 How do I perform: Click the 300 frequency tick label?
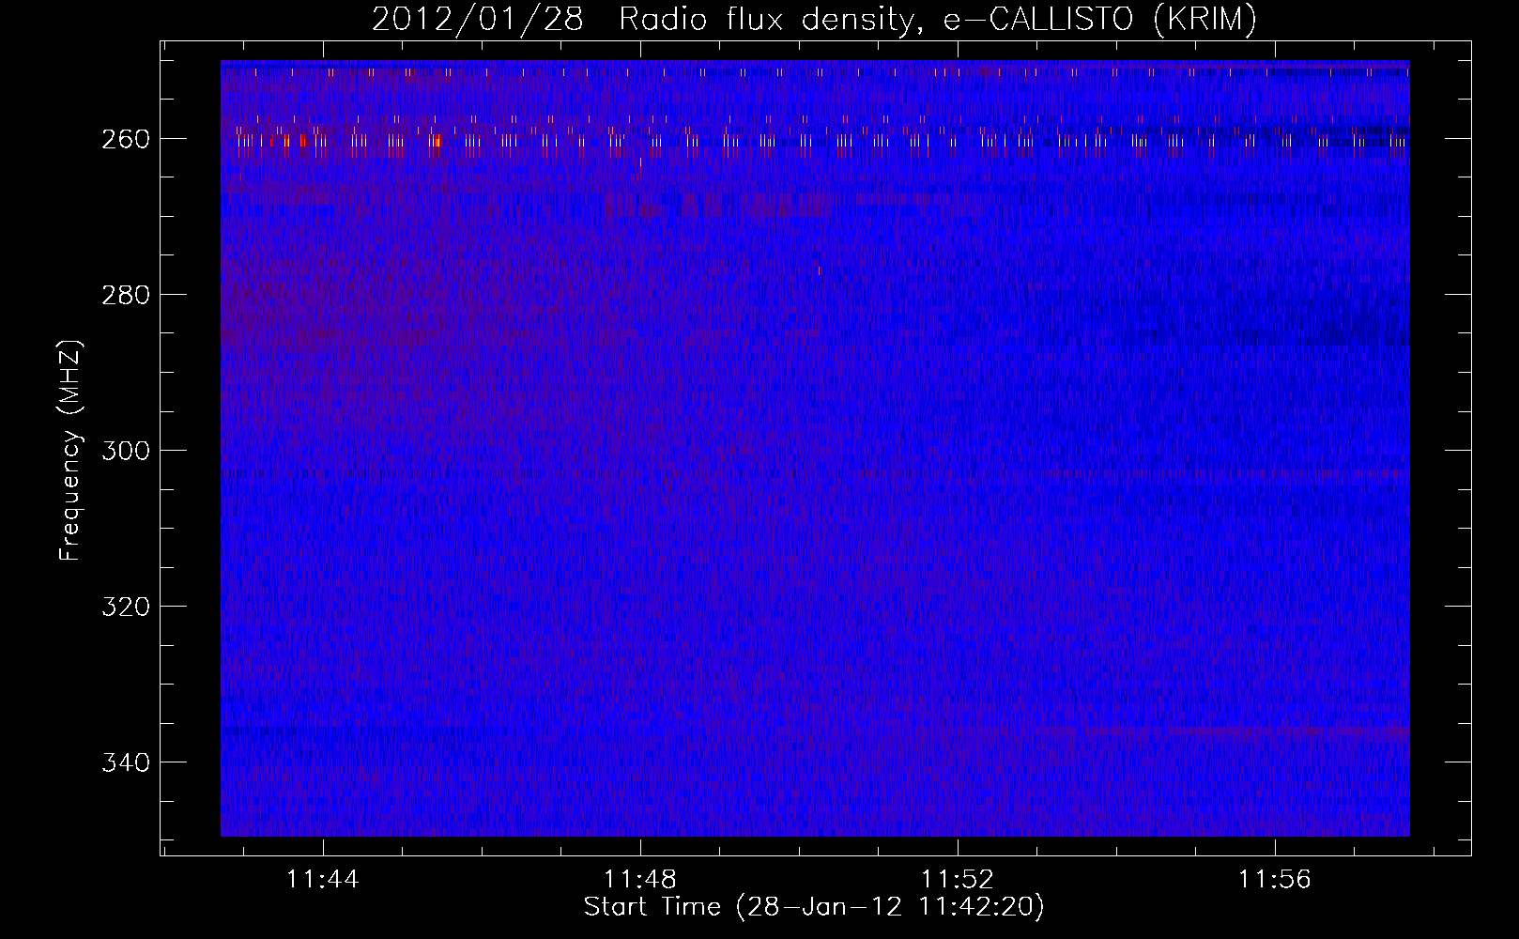126,451
